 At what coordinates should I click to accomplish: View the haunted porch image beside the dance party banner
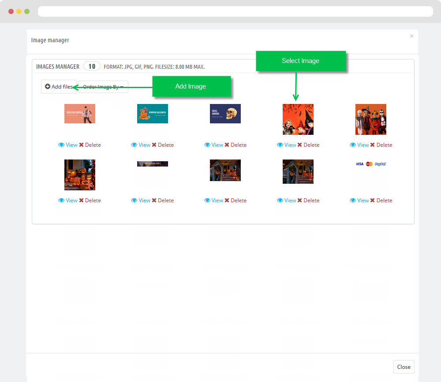point(213,200)
